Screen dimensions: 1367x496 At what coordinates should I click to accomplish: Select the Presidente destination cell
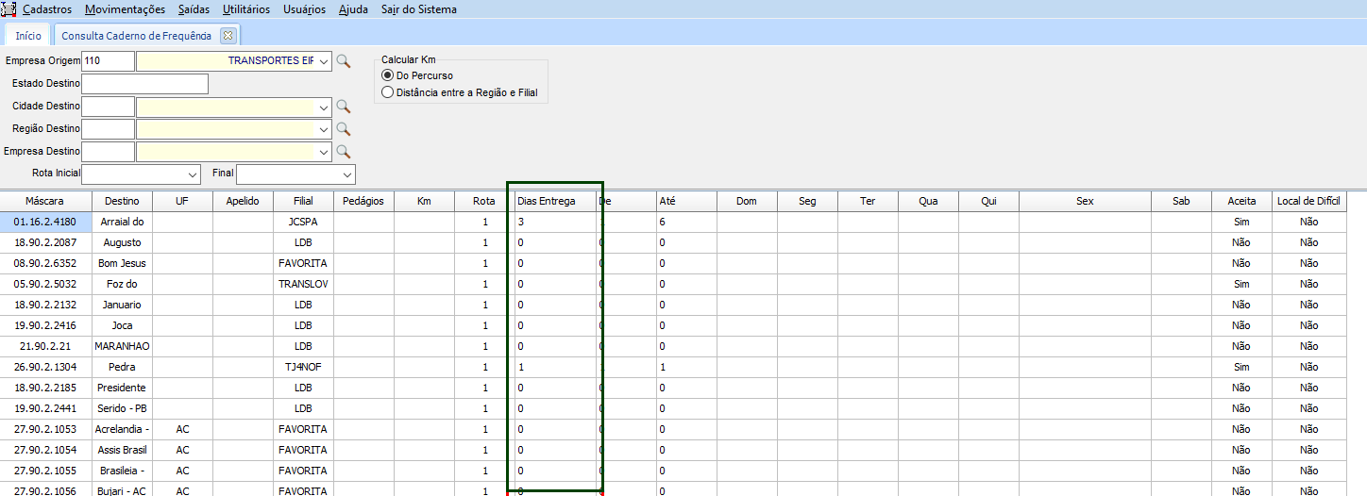tap(122, 388)
